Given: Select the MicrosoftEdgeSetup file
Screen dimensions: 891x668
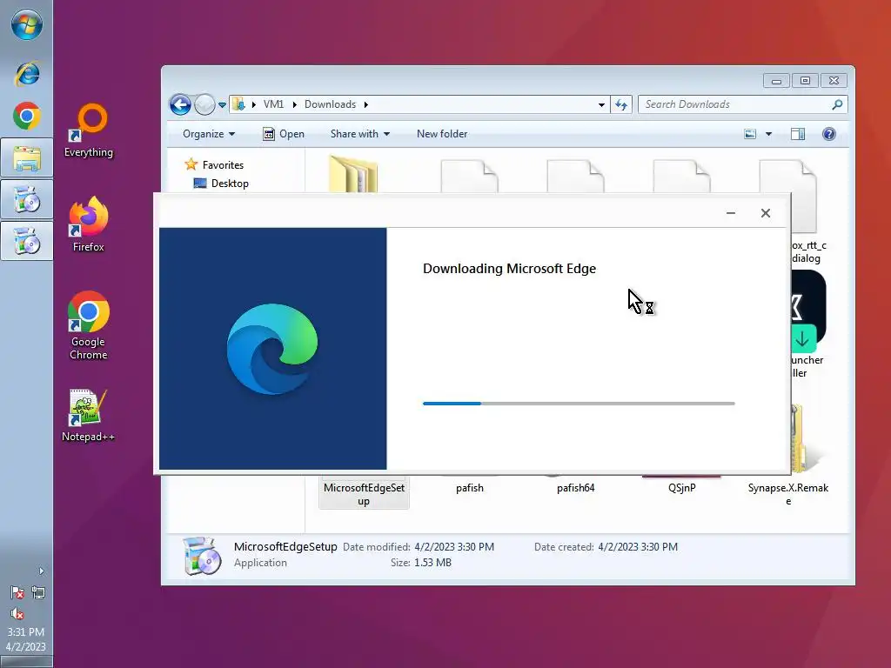Looking at the screenshot, I should pyautogui.click(x=364, y=494).
